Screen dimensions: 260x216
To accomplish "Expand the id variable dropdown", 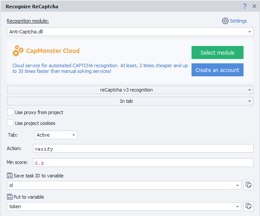I will tap(237, 186).
